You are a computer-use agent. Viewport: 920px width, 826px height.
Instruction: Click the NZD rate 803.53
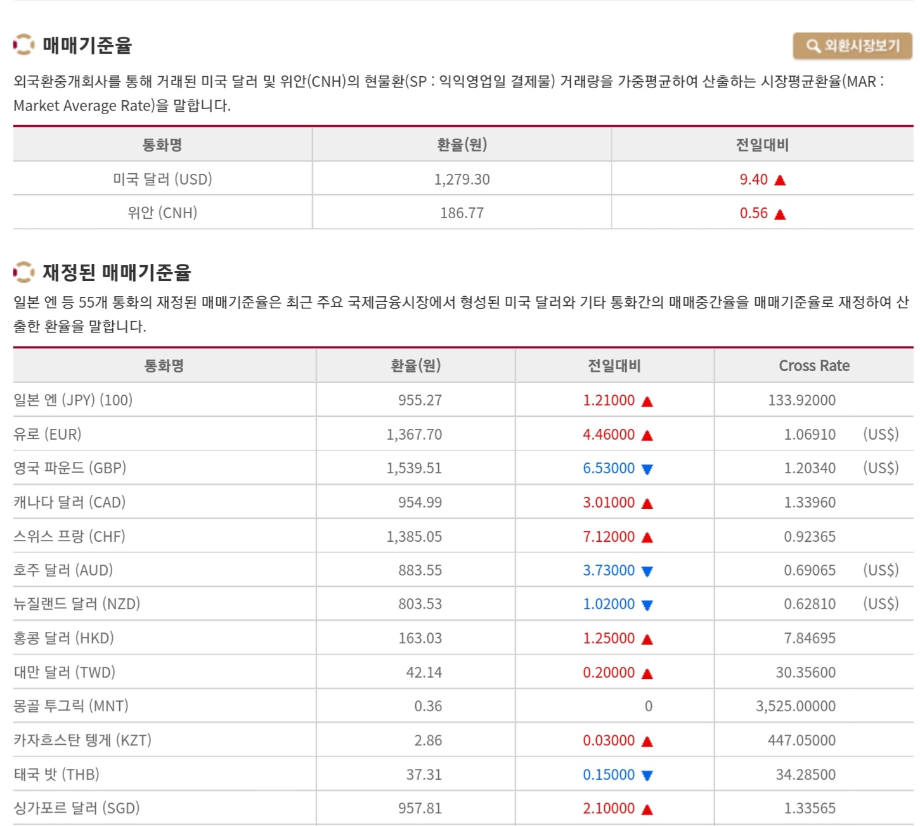420,604
